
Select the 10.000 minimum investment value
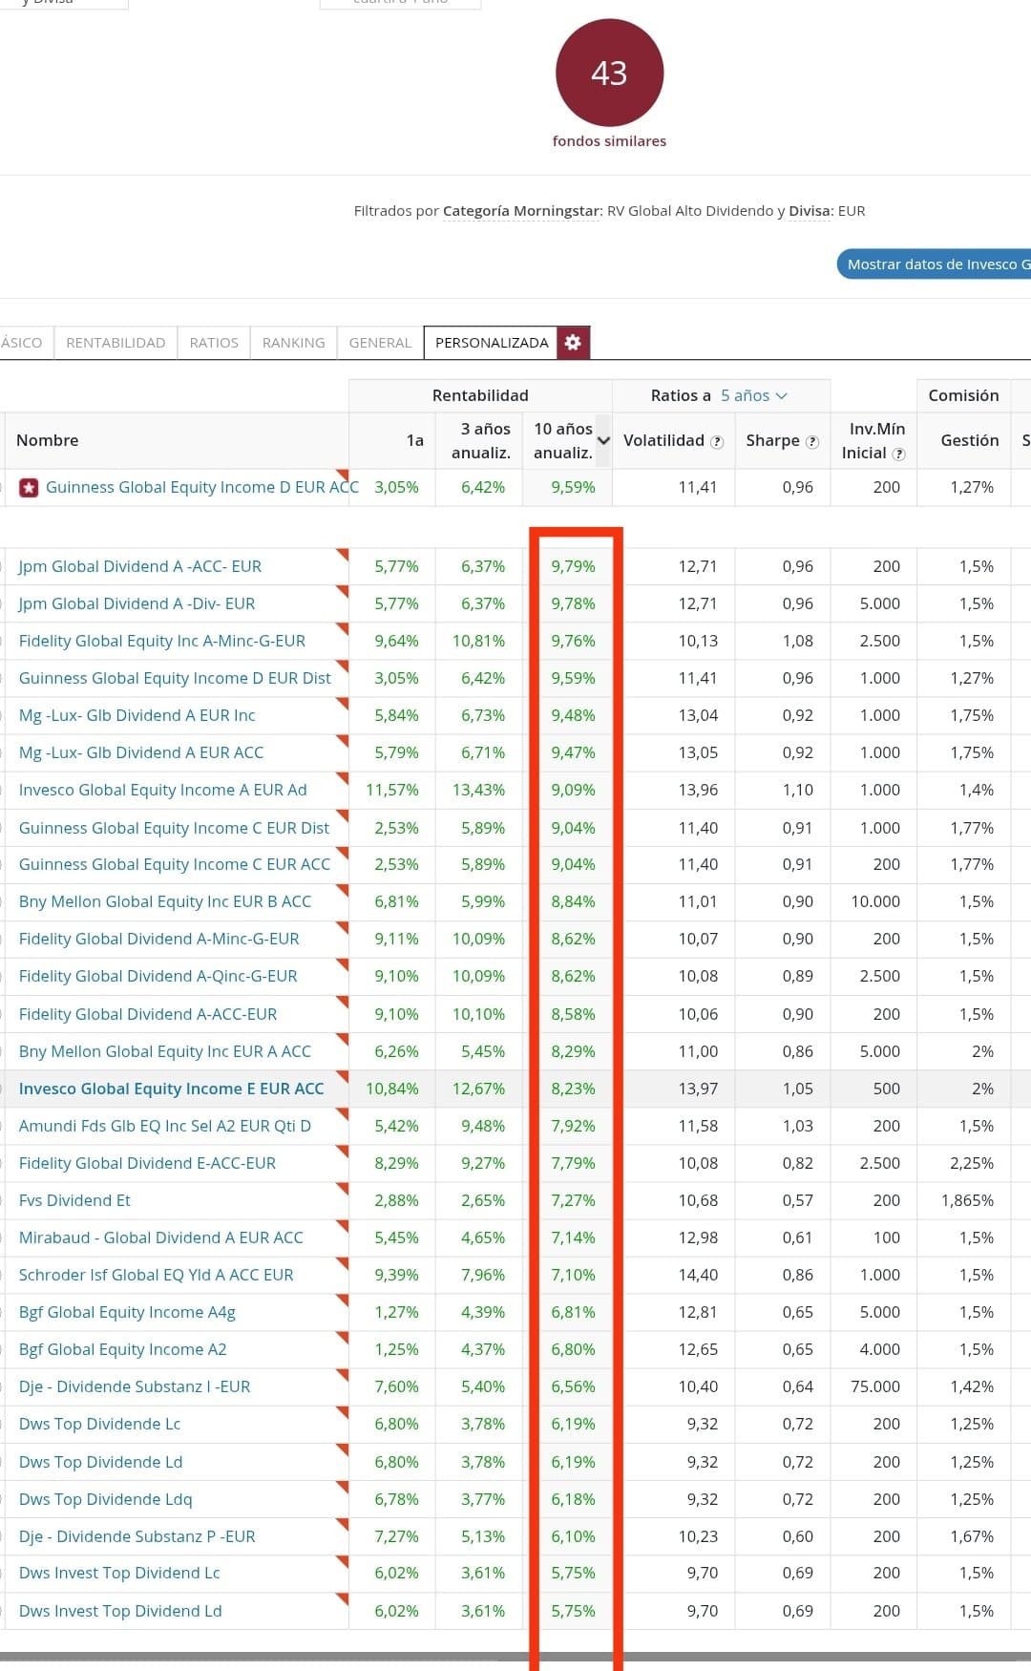[875, 901]
